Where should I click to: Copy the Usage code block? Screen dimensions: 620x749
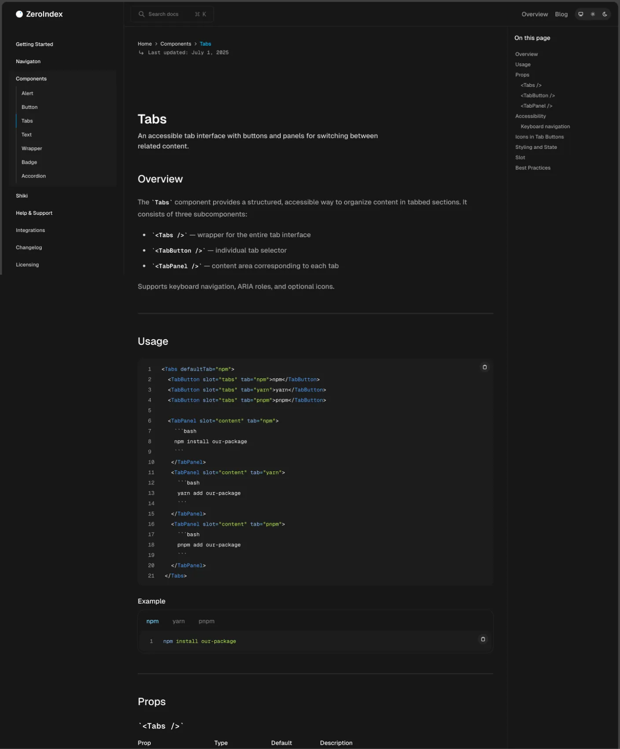(484, 367)
